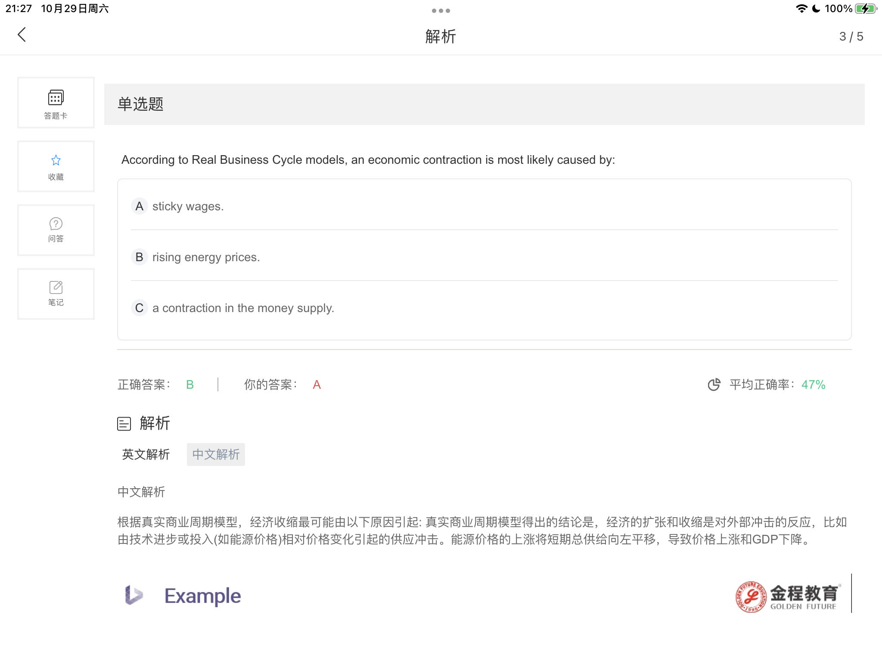Viewport: 882px width, 662px height.
Task: Tap the 单选题 question type header
Action: pyautogui.click(x=141, y=104)
